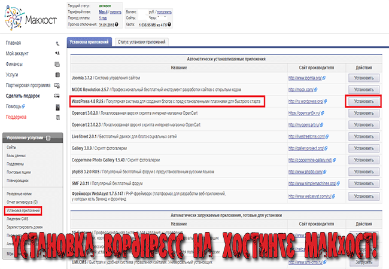Open Мой аккаунт menu item
This screenshot has height=269, width=389.
[17, 54]
